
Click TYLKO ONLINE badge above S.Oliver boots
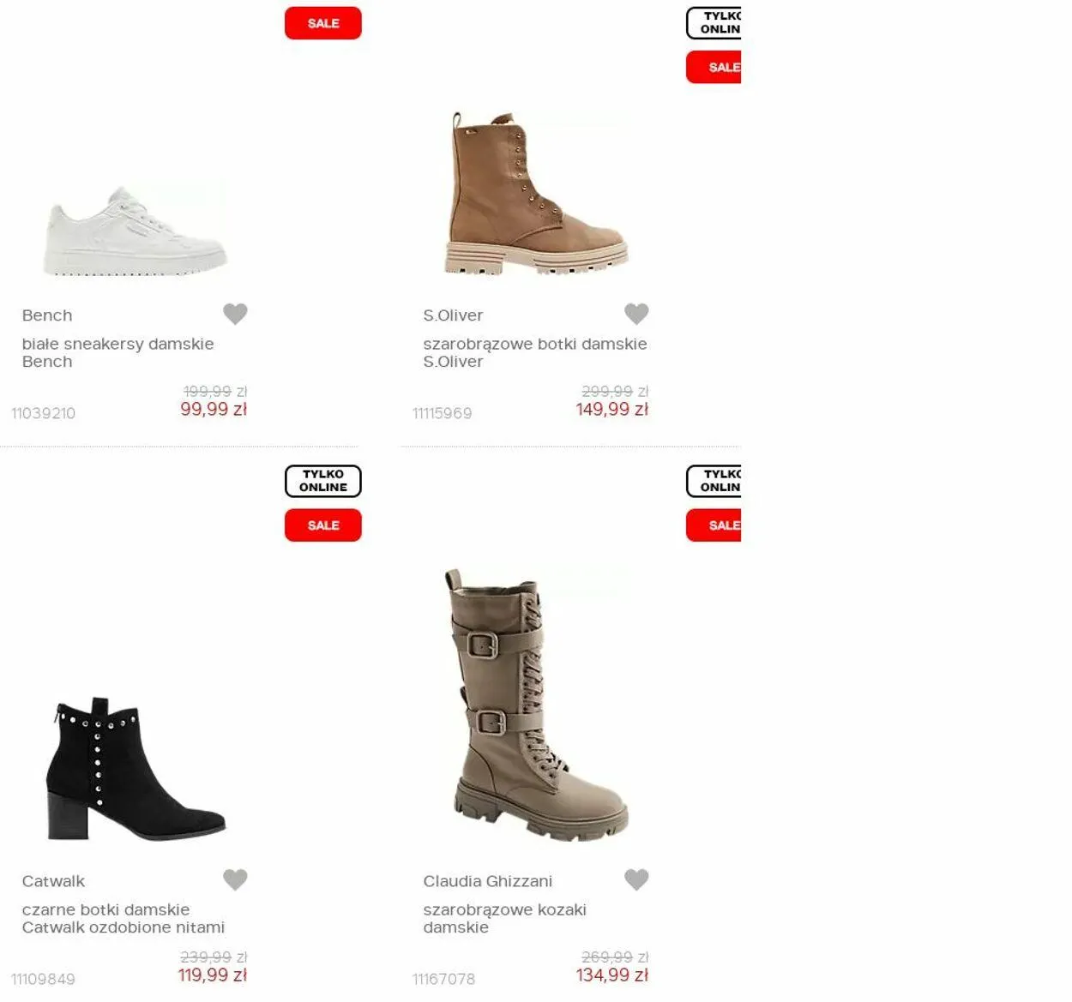click(714, 23)
